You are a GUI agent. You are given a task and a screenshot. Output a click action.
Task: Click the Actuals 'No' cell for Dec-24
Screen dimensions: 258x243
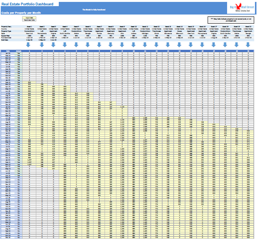point(18,237)
